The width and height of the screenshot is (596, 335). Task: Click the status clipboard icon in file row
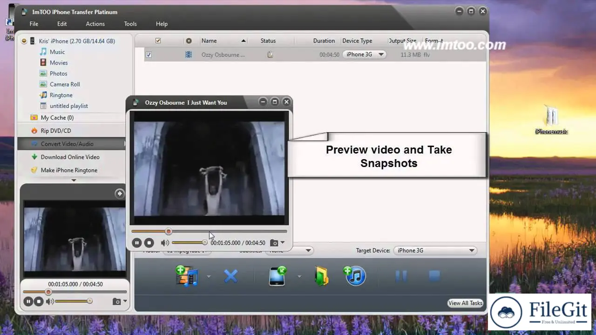[270, 54]
